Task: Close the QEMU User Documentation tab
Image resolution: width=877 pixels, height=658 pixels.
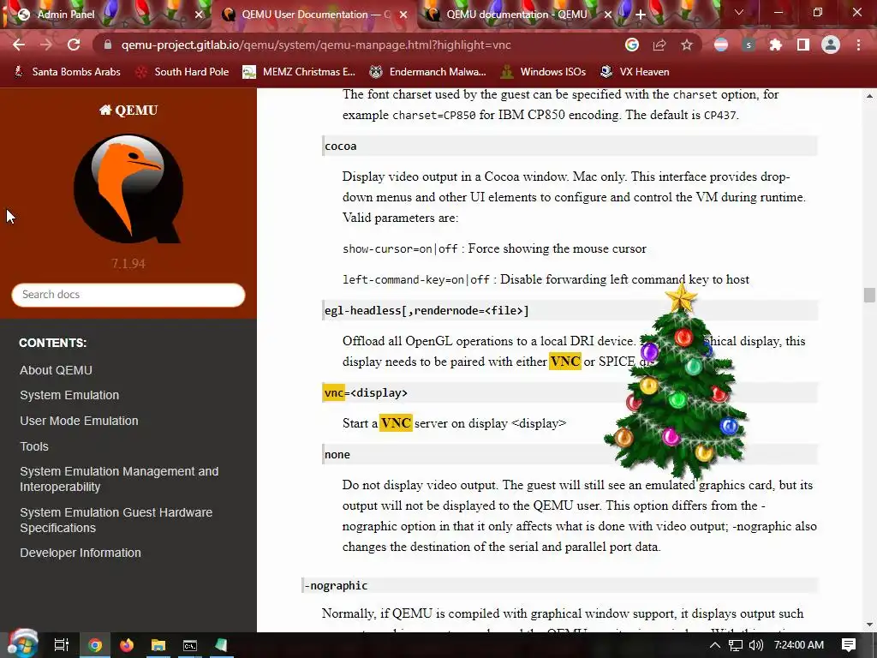Action: point(403,15)
